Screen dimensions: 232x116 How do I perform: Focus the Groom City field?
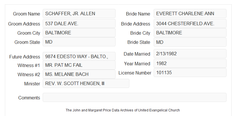79,33
